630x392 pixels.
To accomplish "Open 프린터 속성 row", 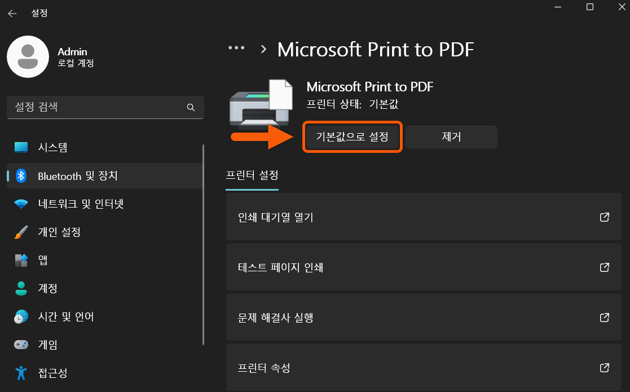I will (x=424, y=367).
